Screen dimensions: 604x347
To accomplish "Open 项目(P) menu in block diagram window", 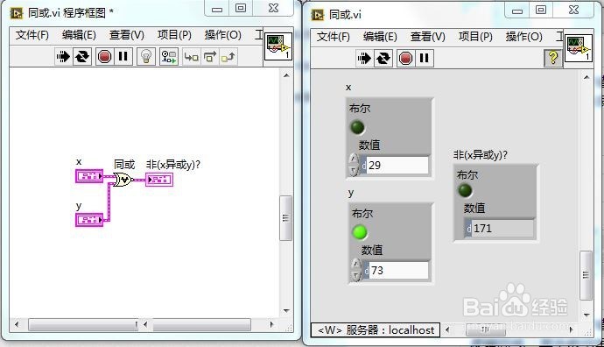I will pyautogui.click(x=174, y=35).
